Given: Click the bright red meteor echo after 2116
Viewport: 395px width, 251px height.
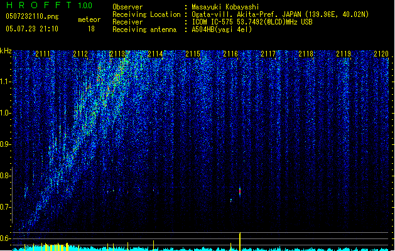Looking at the screenshot, I should 240,192.
